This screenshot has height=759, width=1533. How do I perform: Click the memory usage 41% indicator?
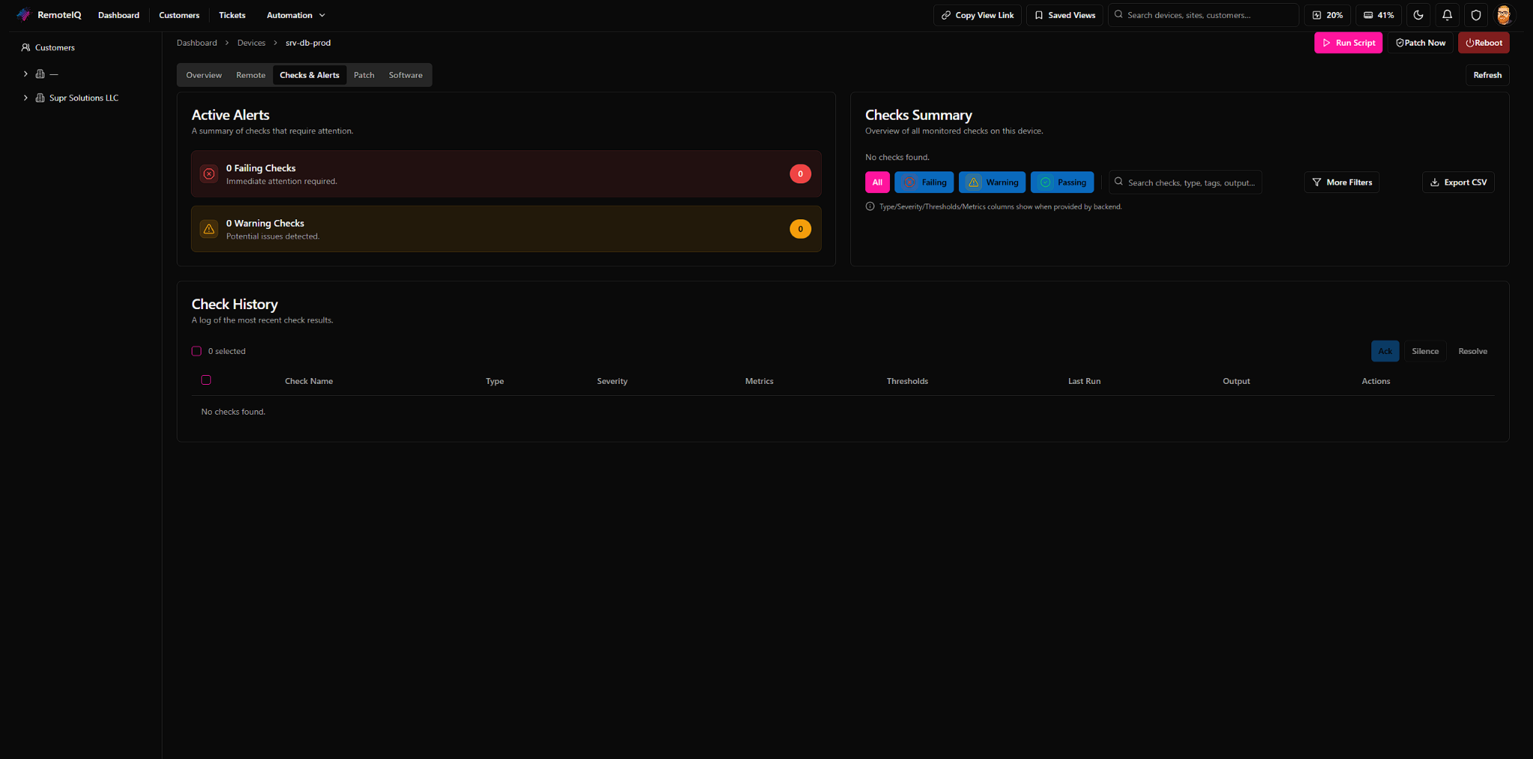[x=1378, y=15]
